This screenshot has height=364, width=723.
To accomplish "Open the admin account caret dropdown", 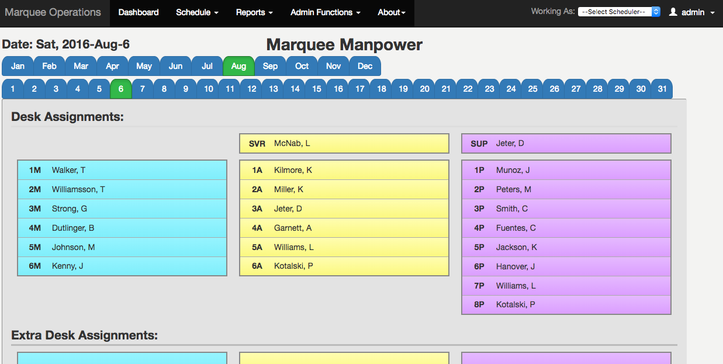I will (x=712, y=13).
